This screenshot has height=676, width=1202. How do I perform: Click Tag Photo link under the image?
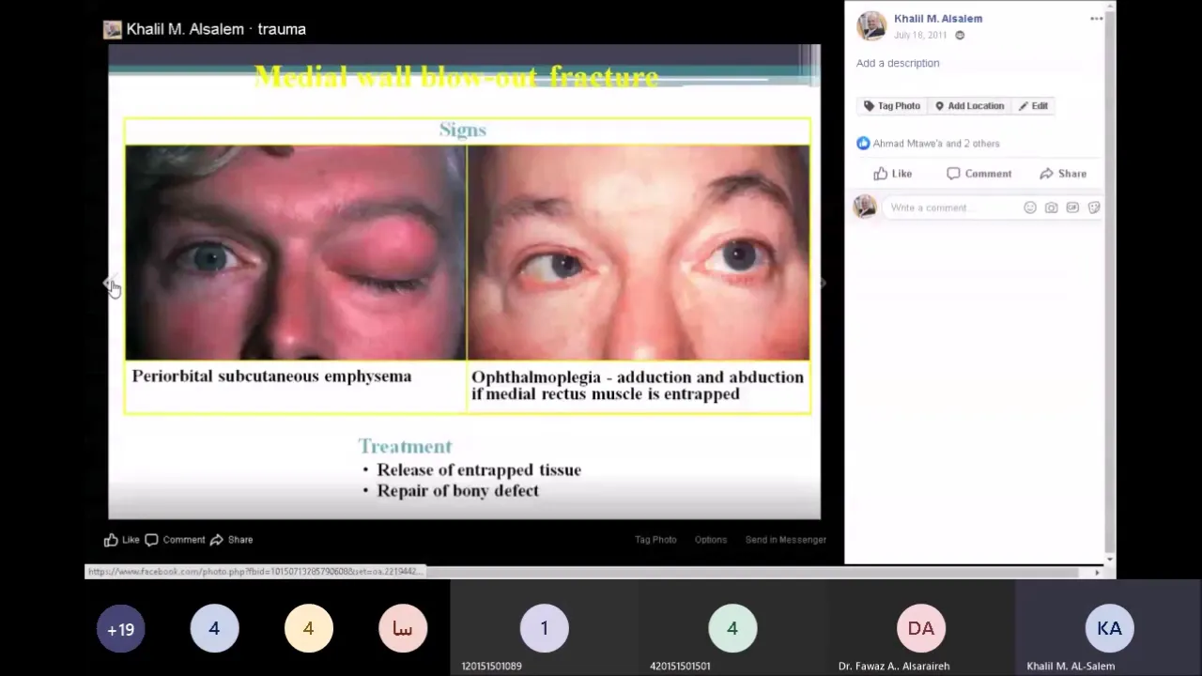click(x=655, y=540)
